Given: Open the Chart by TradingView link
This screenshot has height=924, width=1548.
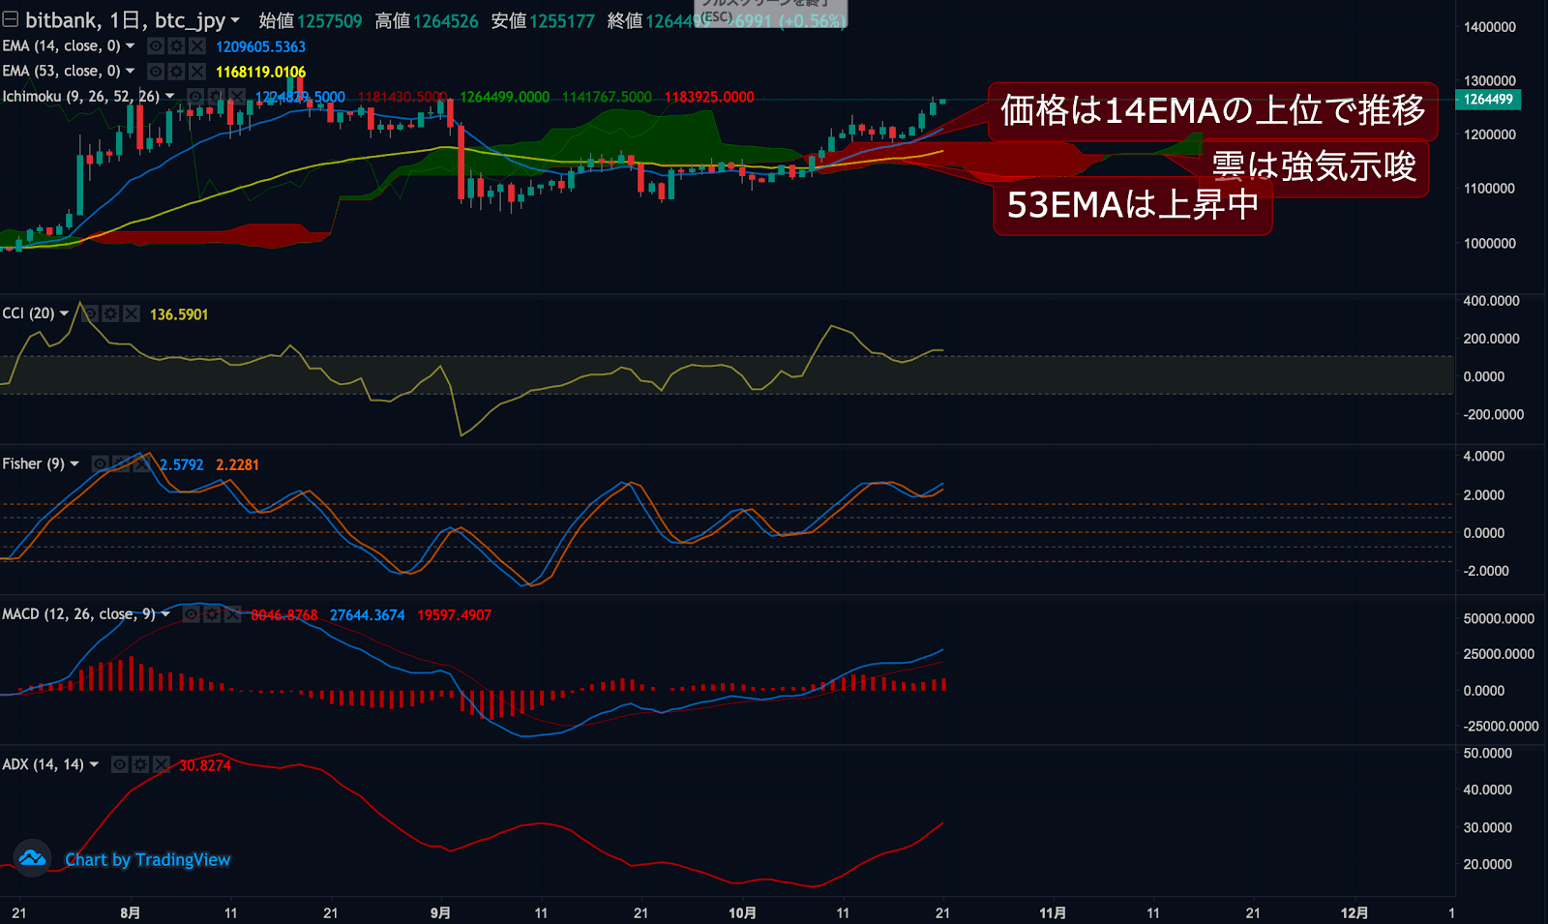Looking at the screenshot, I should pos(147,859).
